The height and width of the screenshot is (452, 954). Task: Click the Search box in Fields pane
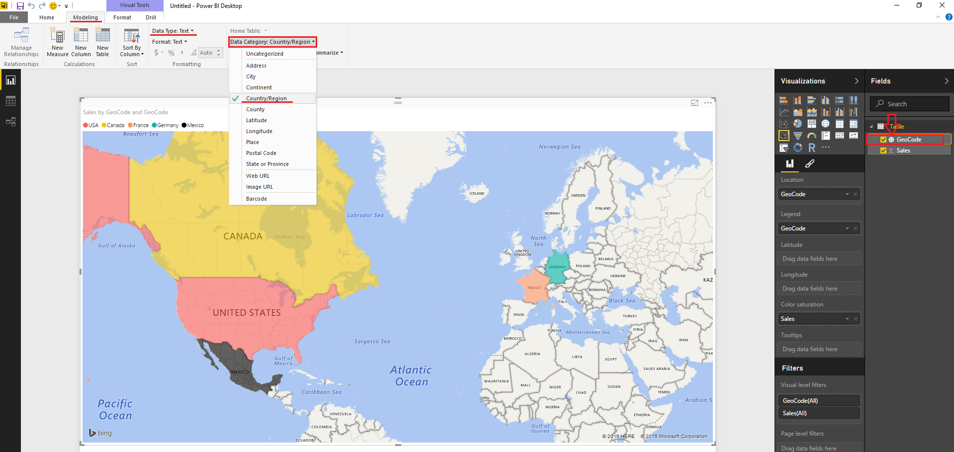[x=910, y=104]
